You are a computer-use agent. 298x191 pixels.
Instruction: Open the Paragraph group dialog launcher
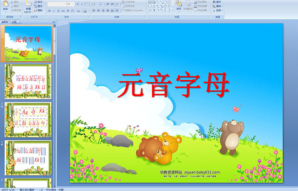pos(145,17)
